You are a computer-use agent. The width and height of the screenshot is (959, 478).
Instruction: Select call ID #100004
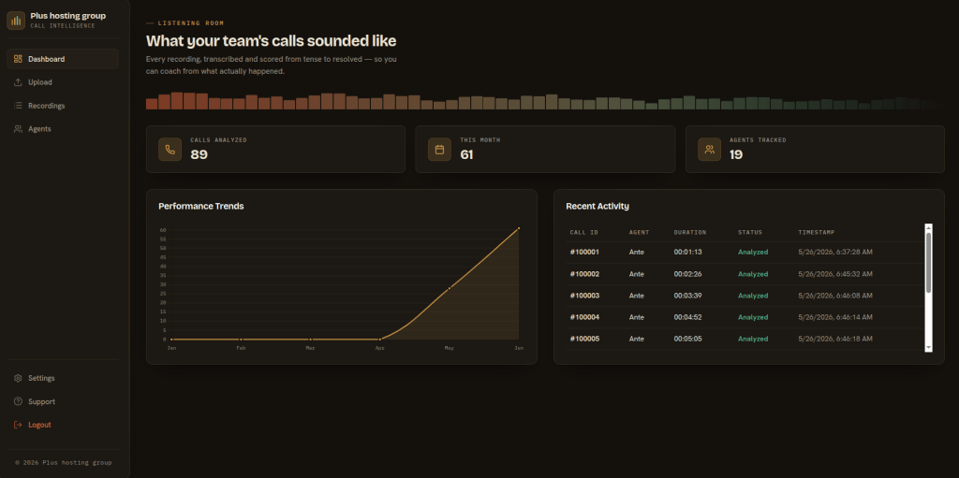584,317
